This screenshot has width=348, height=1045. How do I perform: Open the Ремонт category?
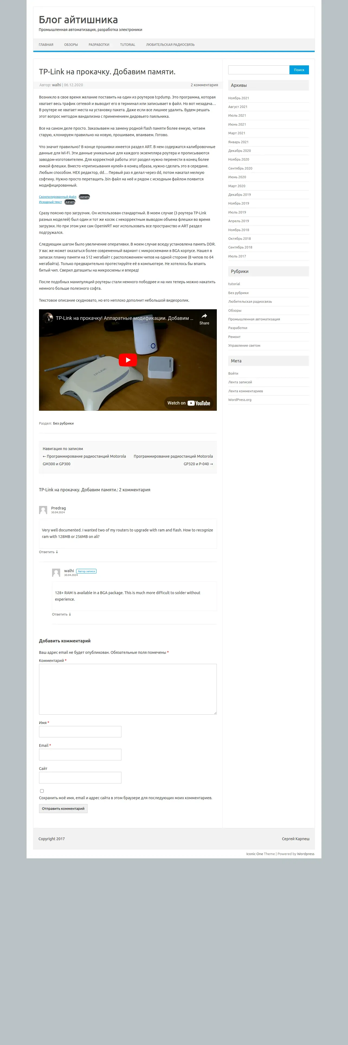234,337
